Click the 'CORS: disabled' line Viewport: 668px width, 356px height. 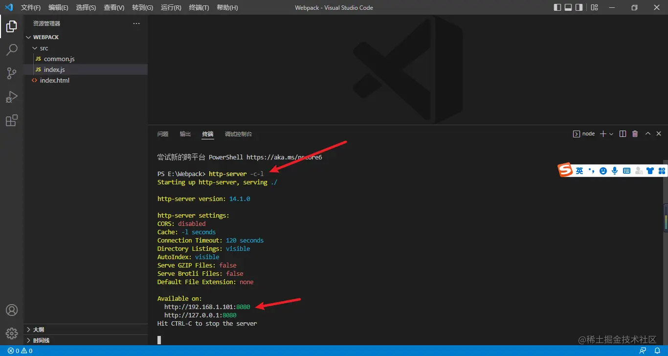point(181,224)
